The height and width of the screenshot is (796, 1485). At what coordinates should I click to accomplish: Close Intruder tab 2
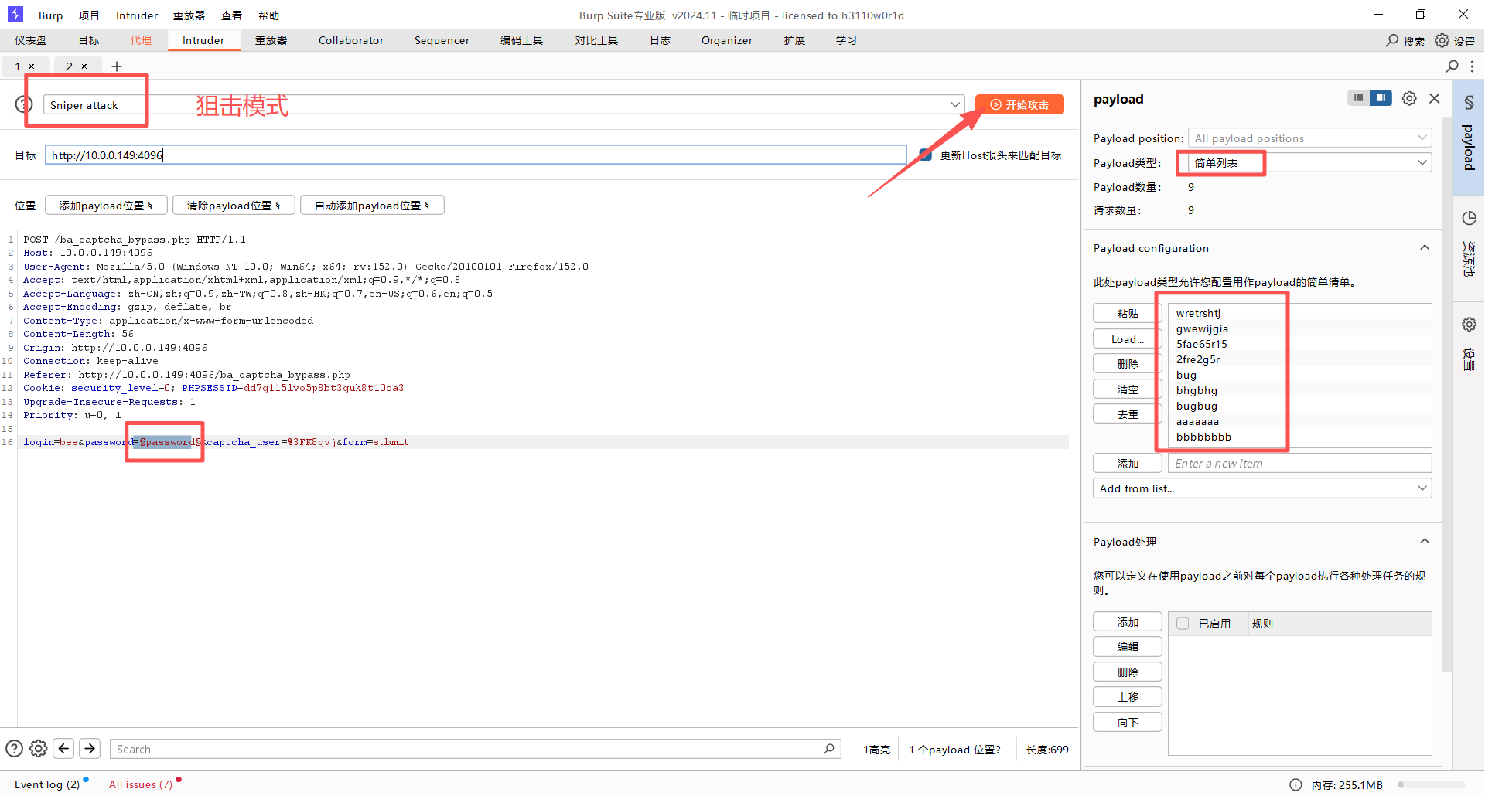point(84,66)
